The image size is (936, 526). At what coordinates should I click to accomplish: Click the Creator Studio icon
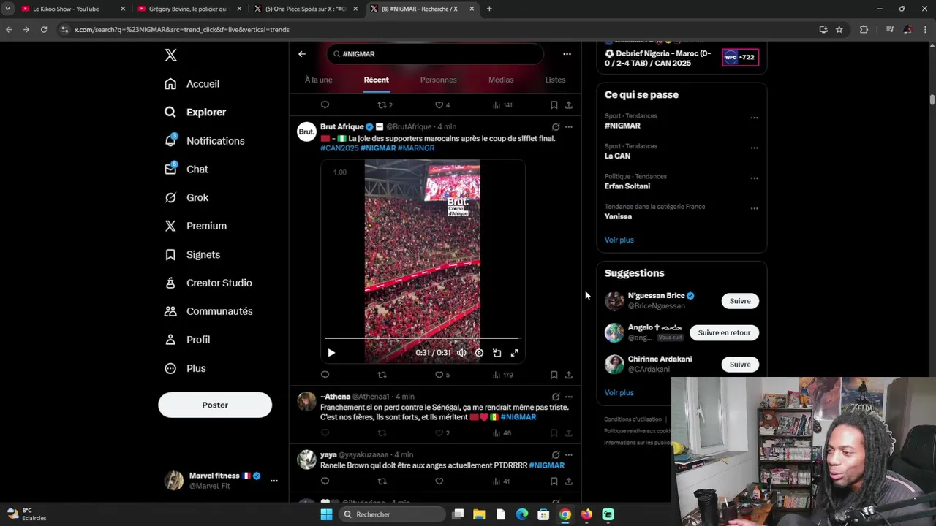click(x=170, y=283)
